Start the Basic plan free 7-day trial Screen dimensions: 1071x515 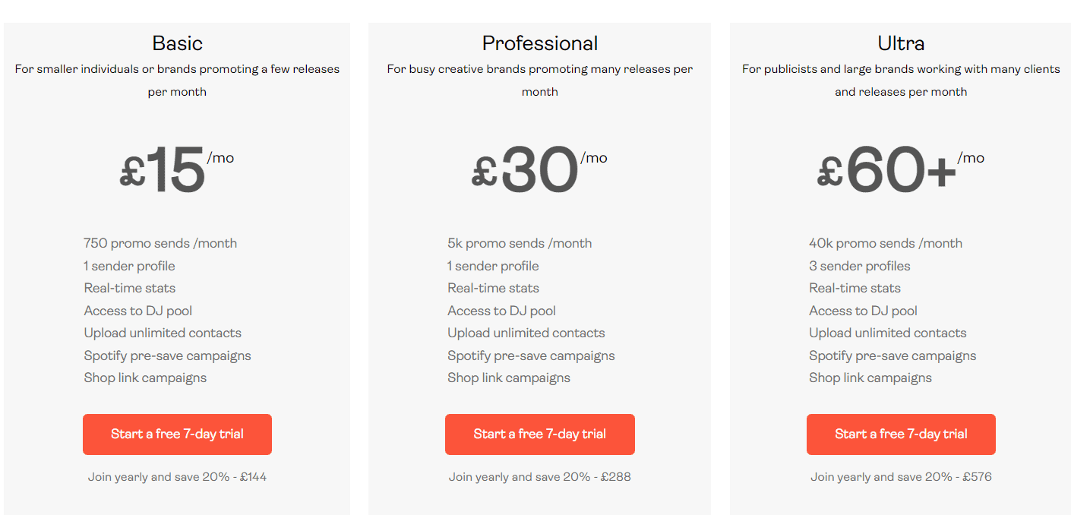(x=177, y=434)
